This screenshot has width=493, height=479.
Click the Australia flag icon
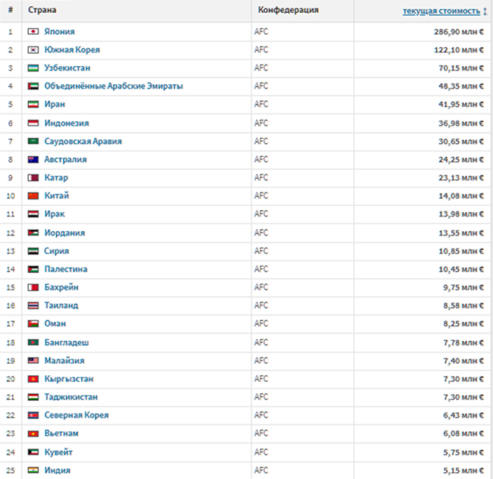click(x=33, y=160)
